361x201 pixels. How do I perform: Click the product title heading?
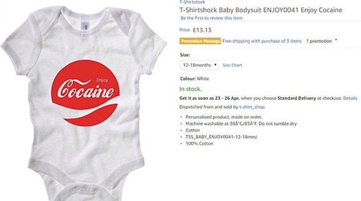point(261,10)
